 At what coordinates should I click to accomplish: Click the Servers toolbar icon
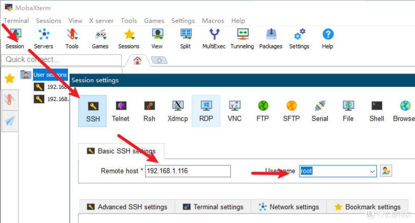[x=44, y=39]
